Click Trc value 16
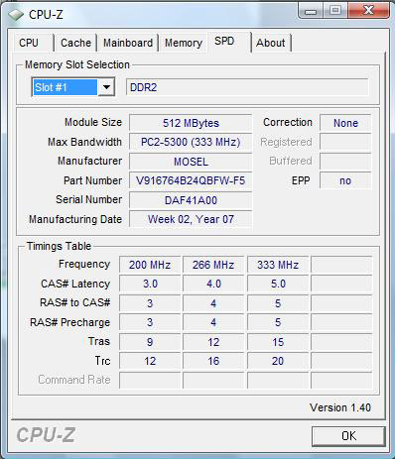Image resolution: width=395 pixels, height=459 pixels. (x=213, y=361)
